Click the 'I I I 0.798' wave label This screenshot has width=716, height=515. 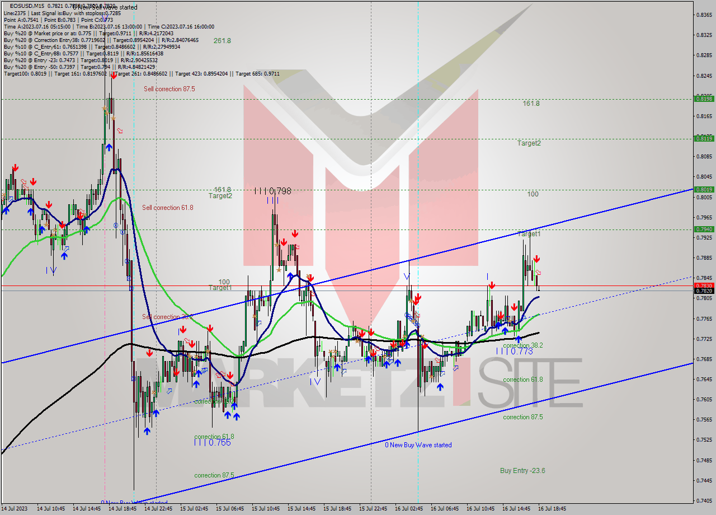(272, 191)
